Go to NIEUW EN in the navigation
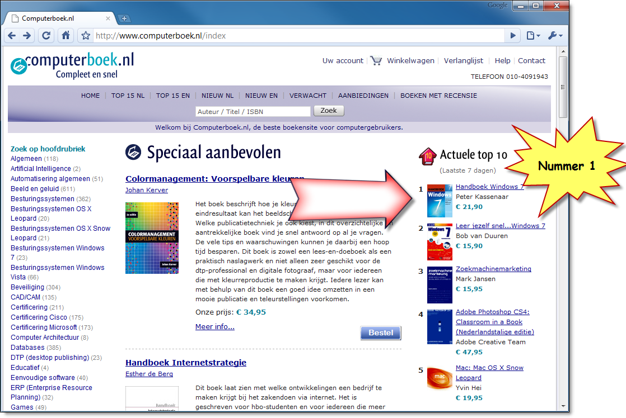Screen dimensions: 626x418 [261, 96]
